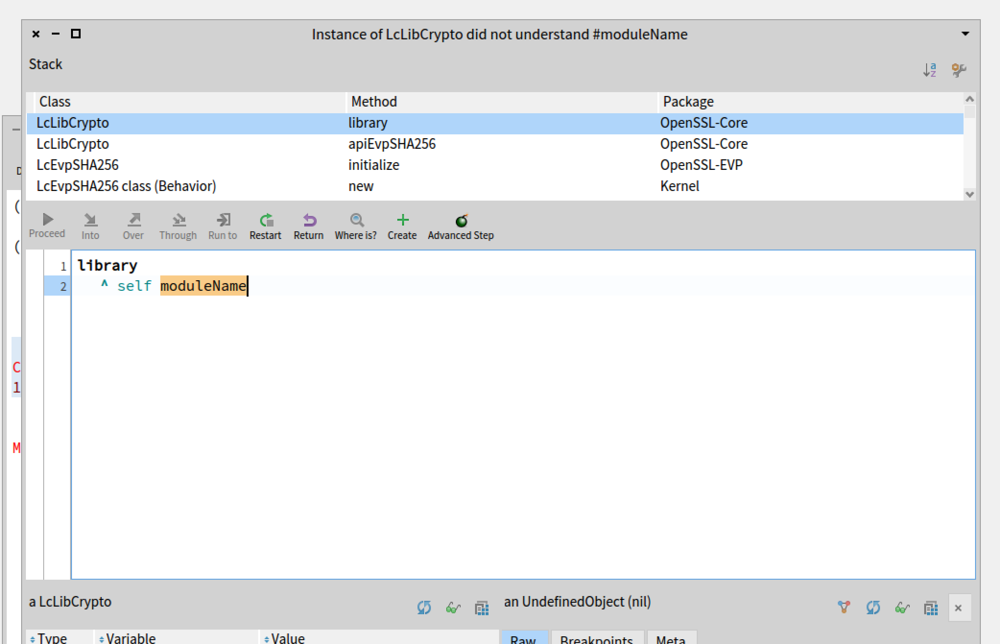Open the window menu dropdown arrow

pyautogui.click(x=965, y=34)
